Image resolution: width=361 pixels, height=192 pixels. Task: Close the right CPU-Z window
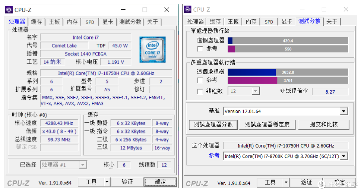(x=346, y=9)
